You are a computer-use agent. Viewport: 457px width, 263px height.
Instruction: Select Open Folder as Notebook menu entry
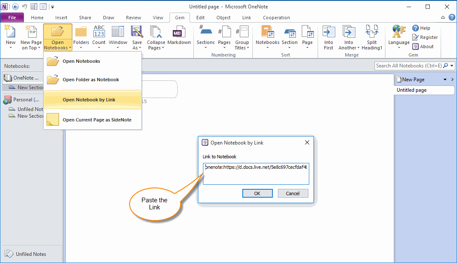pyautogui.click(x=92, y=80)
